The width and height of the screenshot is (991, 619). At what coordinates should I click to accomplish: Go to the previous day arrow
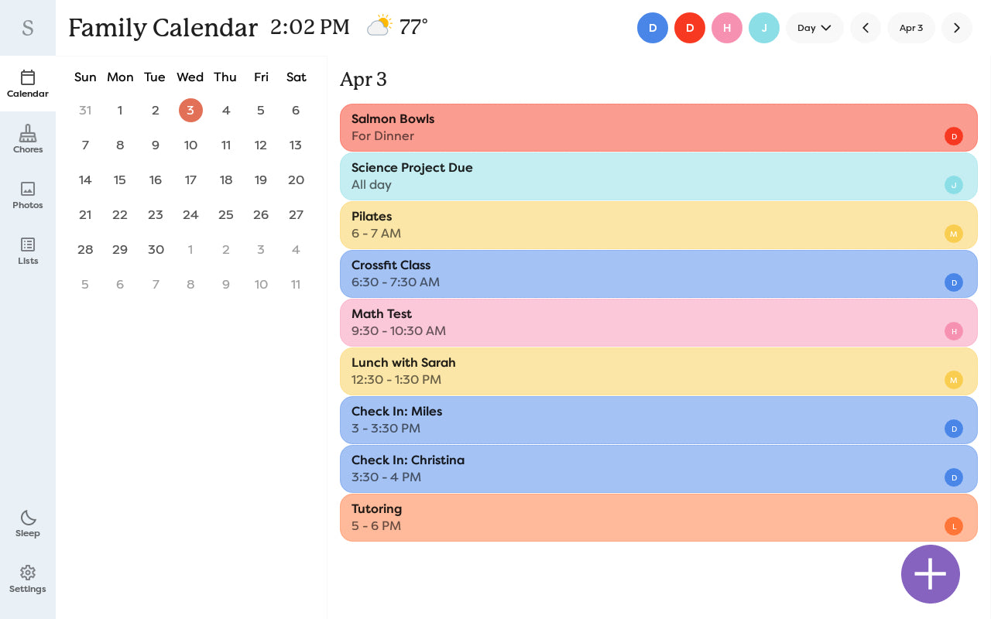[866, 28]
